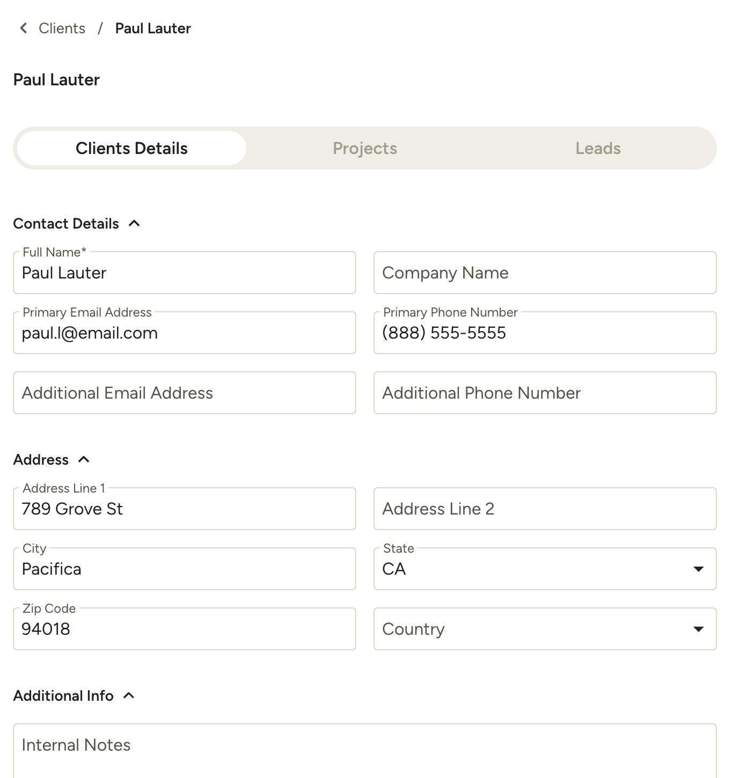Viewport: 733px width, 778px height.
Task: Switch to the Leads tab
Action: 598,148
